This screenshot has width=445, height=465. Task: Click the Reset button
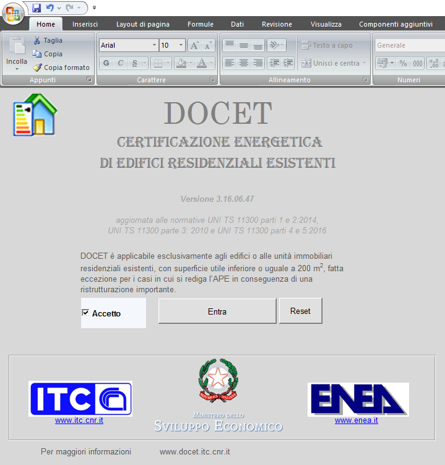300,311
